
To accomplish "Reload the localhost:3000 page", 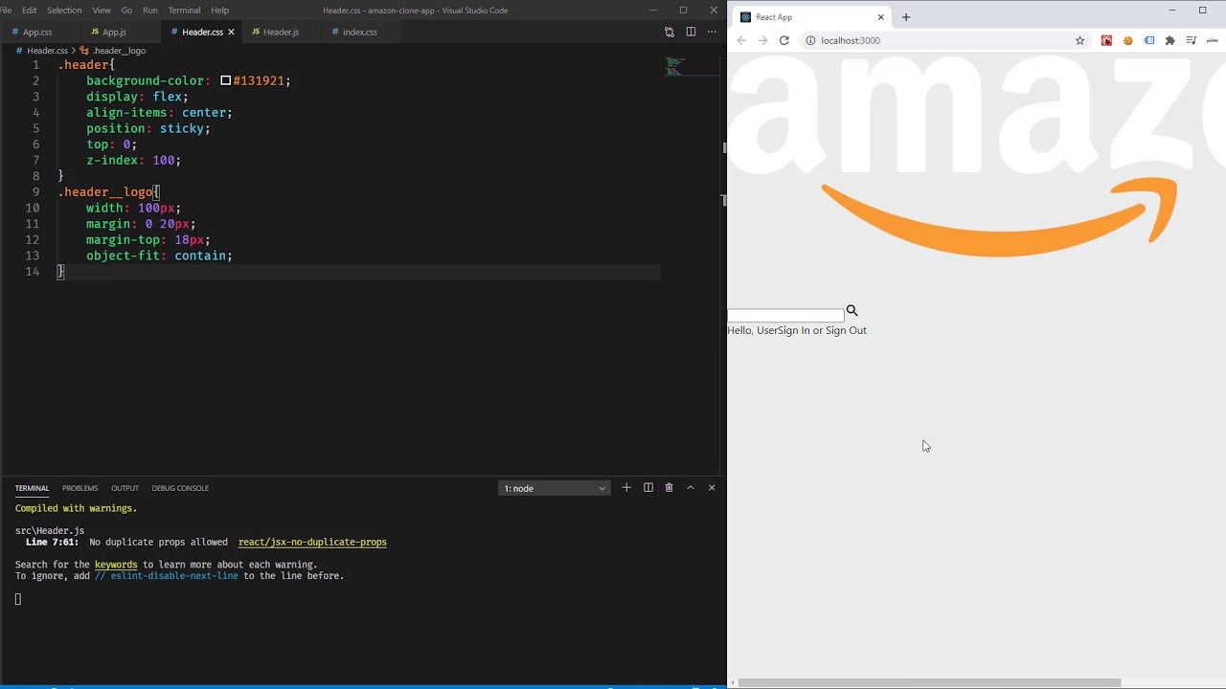I will click(x=783, y=40).
